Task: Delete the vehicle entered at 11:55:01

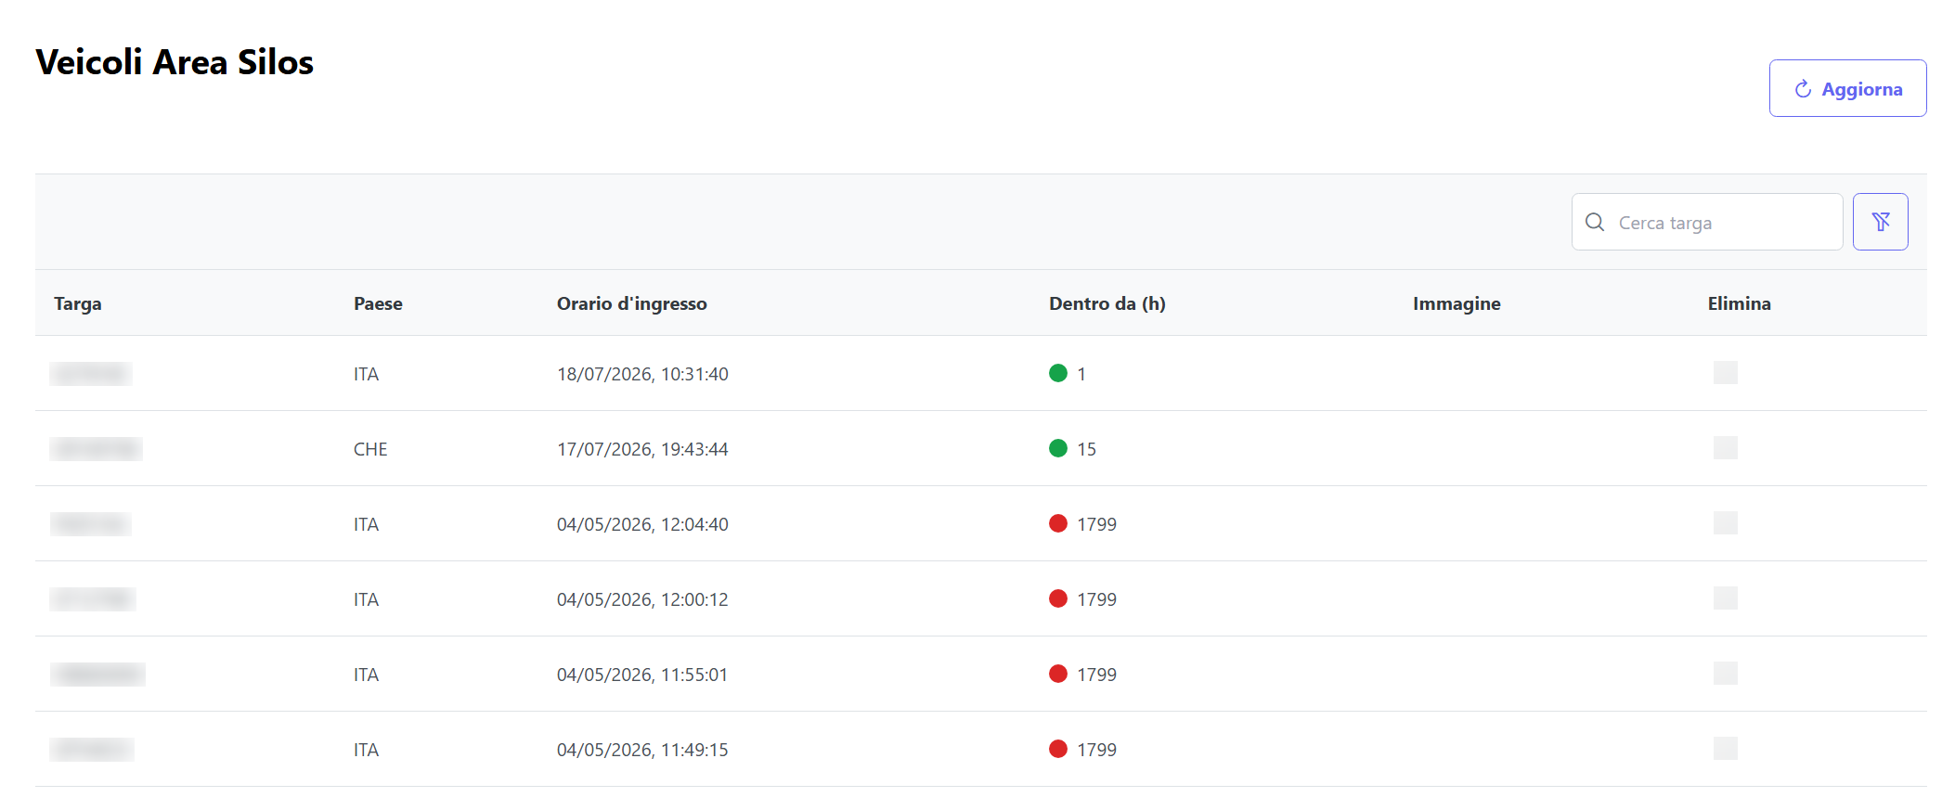Action: pyautogui.click(x=1726, y=674)
